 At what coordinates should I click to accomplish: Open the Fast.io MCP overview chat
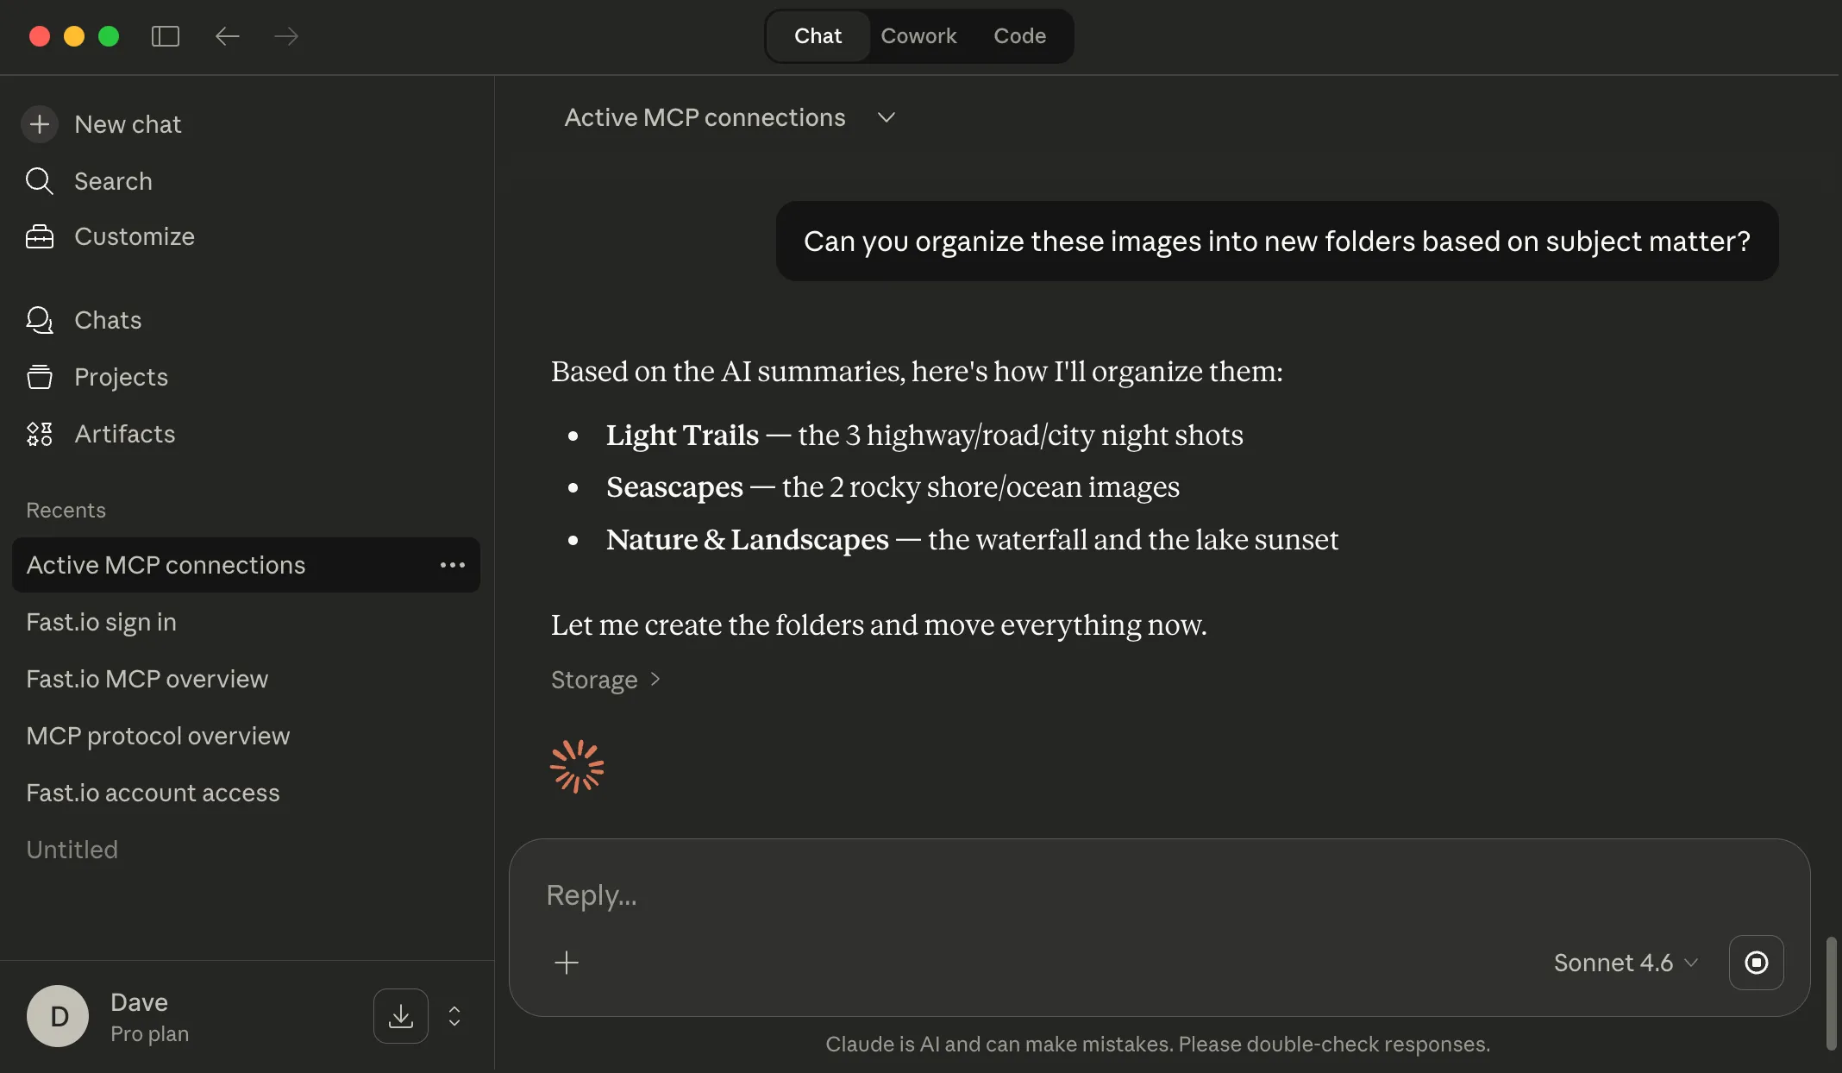click(147, 679)
